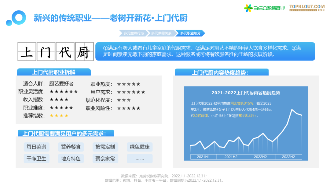Open the 上门代厨职业拆解 section header

tap(53, 72)
